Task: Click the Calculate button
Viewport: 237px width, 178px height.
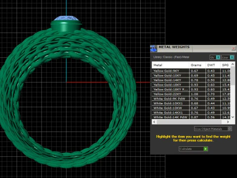Action: point(193,149)
